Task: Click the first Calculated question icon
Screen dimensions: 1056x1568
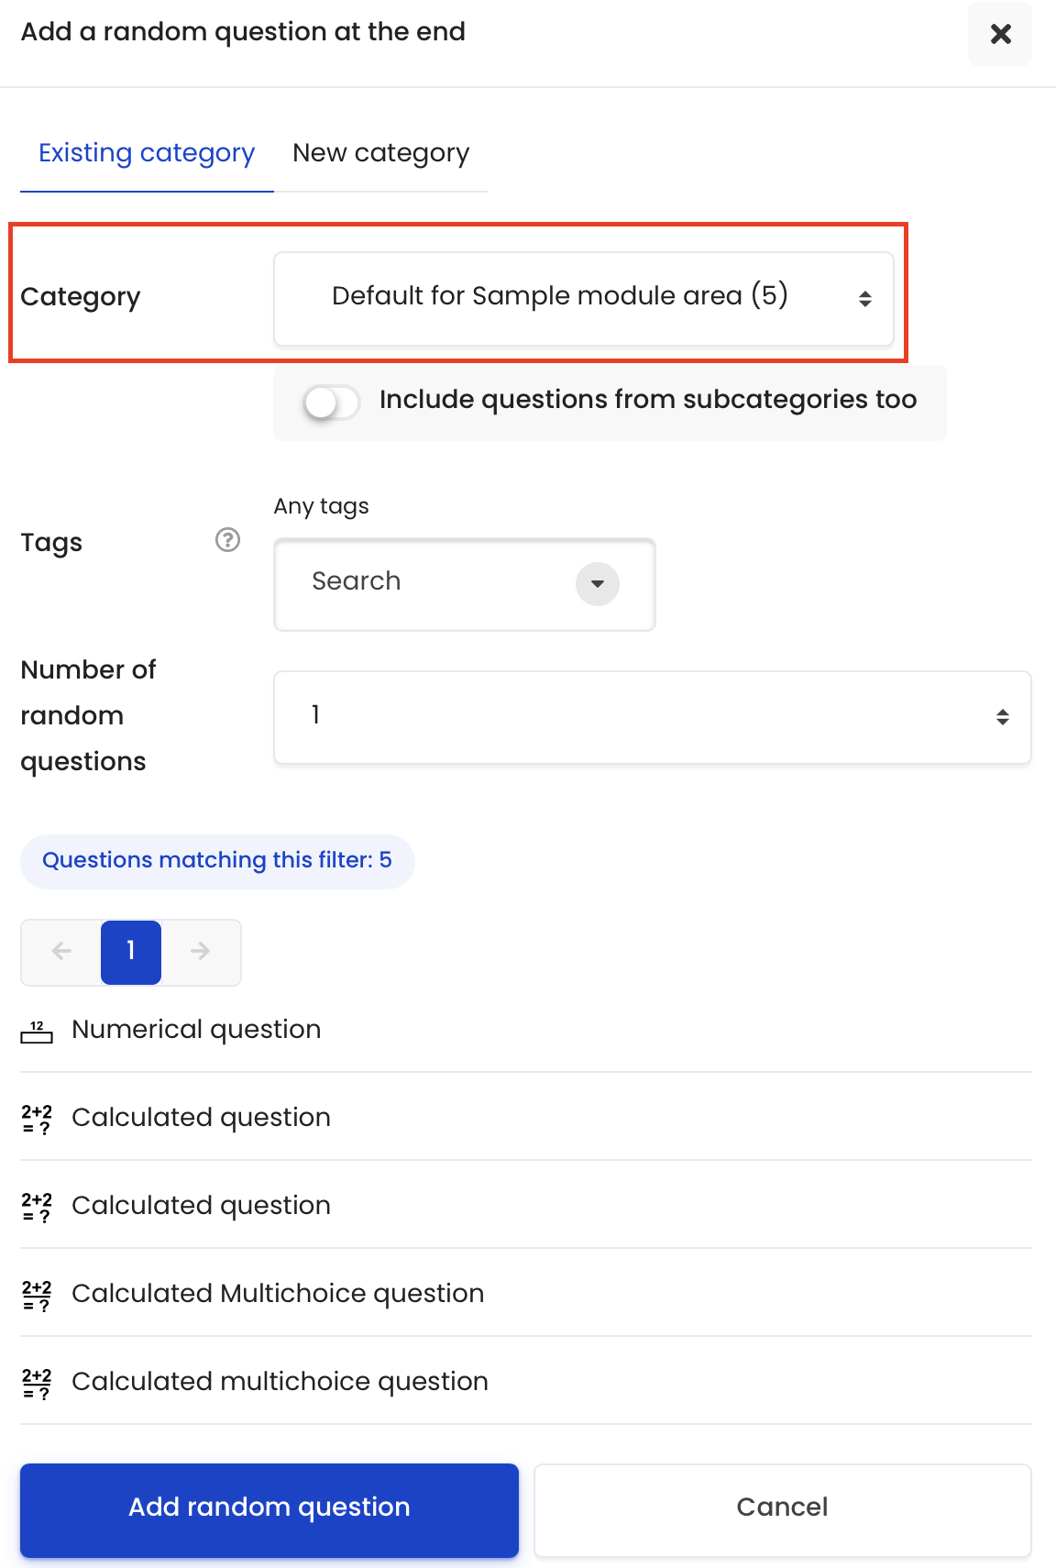Action: coord(37,1119)
